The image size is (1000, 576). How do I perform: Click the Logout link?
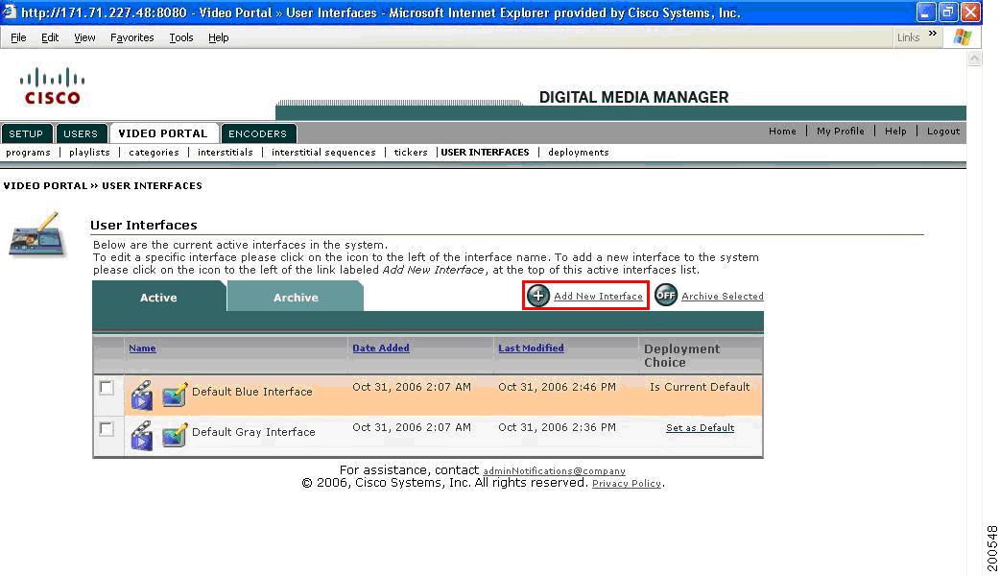[x=943, y=131]
